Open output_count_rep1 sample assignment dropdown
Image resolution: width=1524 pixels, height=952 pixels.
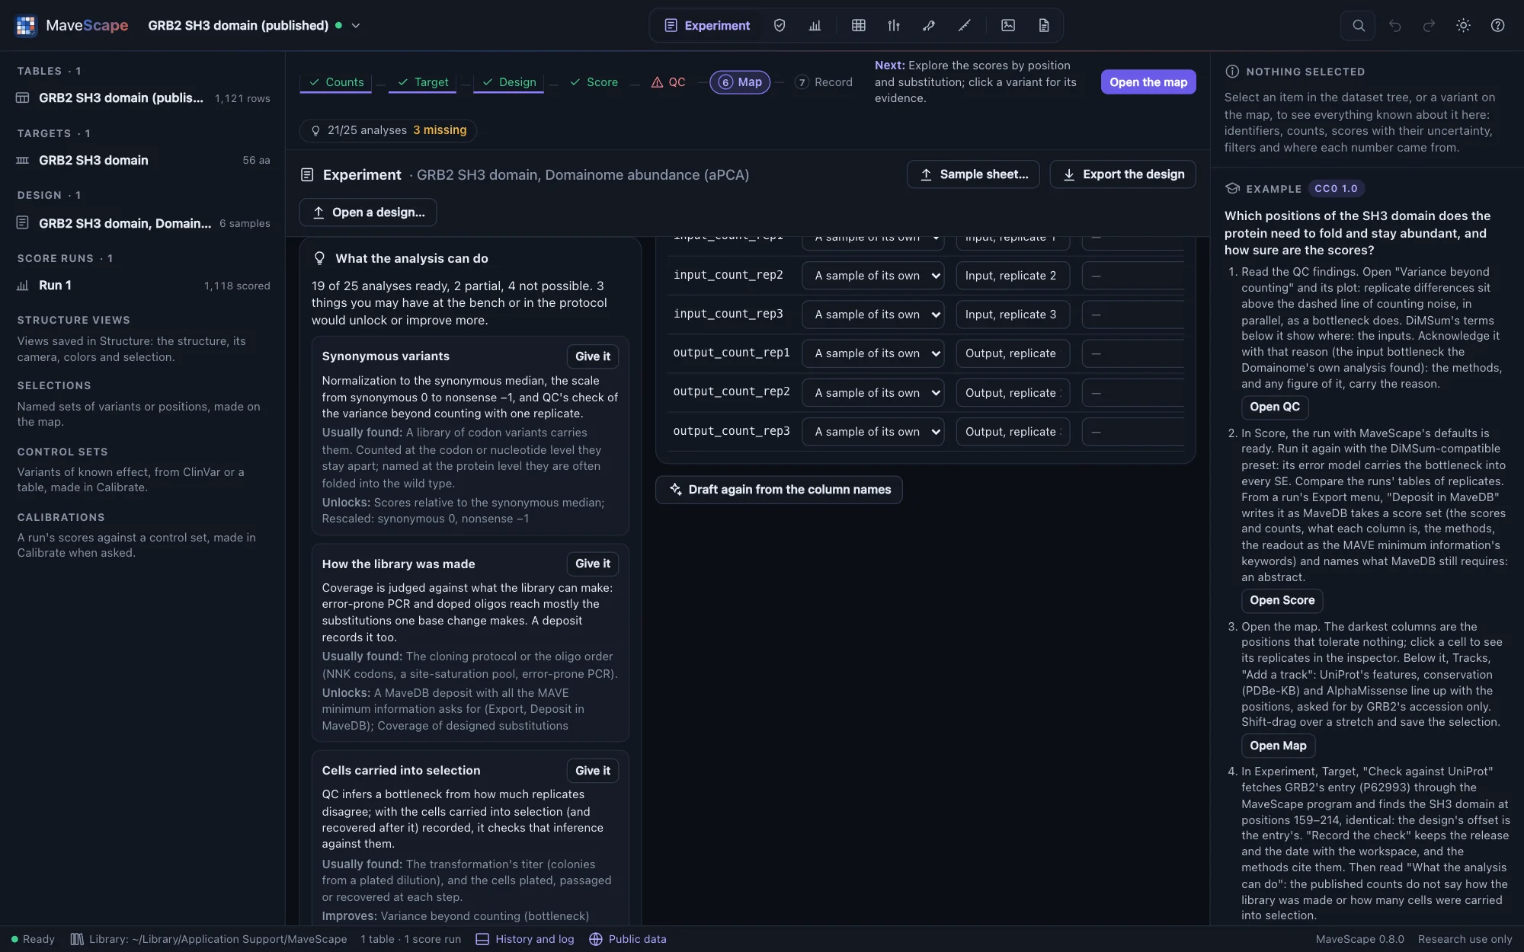[873, 353]
